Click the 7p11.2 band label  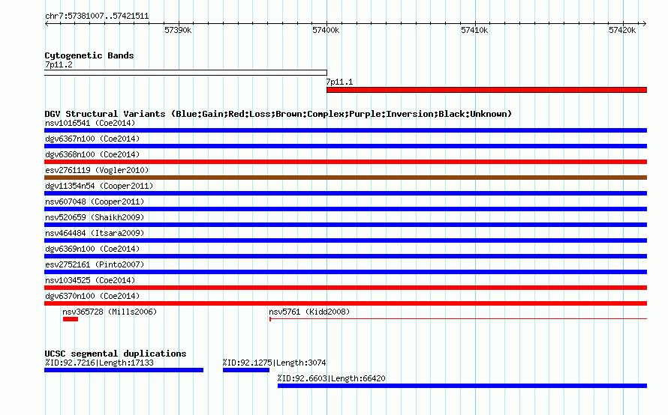(x=59, y=64)
